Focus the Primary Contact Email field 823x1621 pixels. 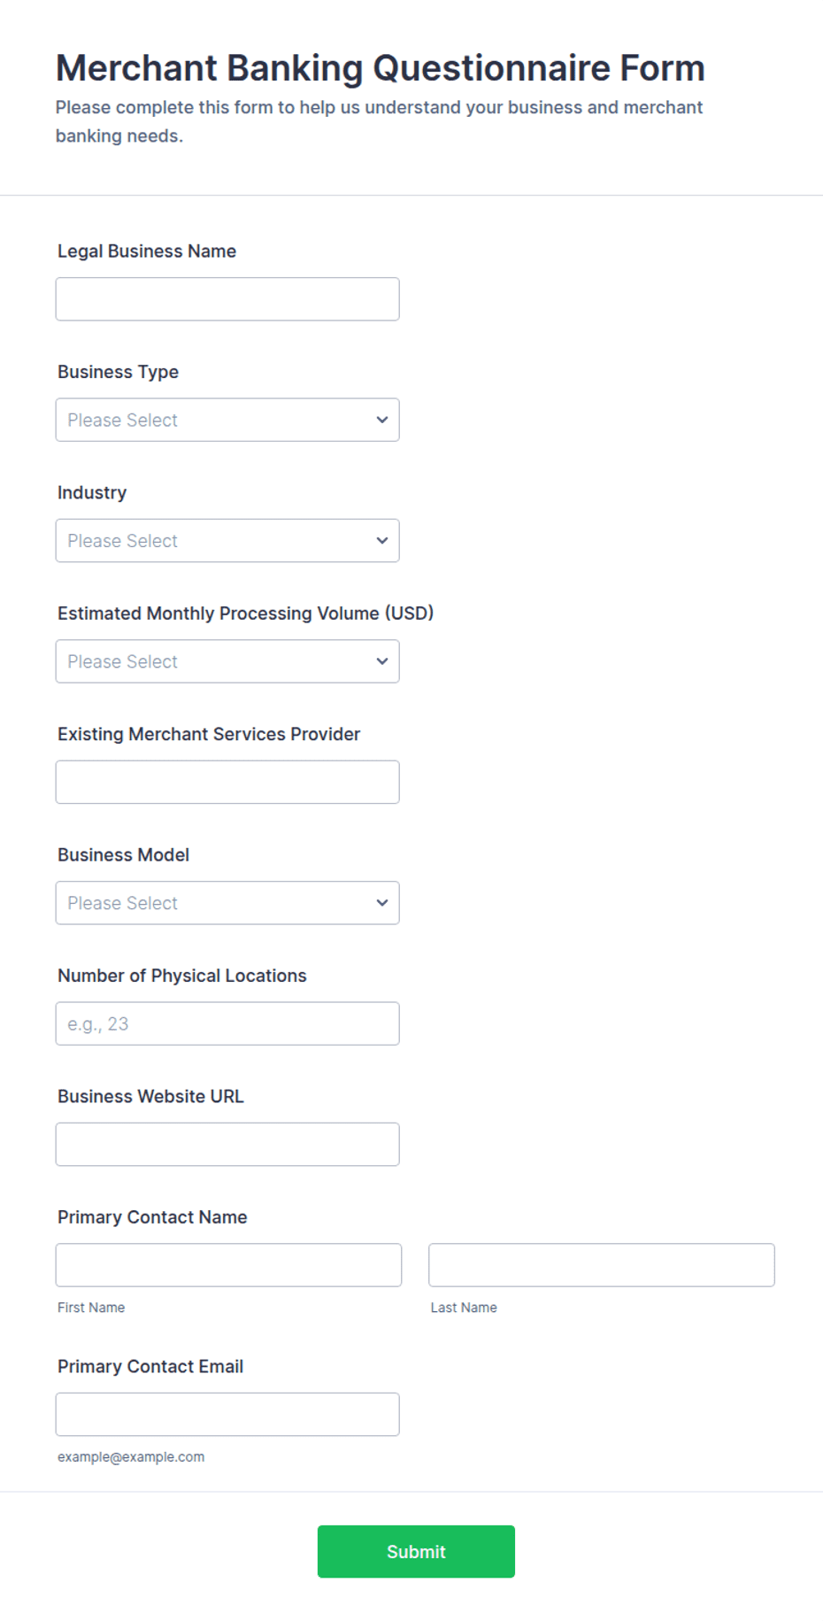pos(227,1415)
